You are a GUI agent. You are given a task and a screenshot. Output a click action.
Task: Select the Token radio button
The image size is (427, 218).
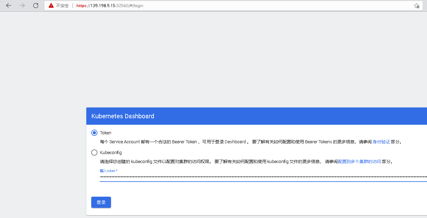coord(94,133)
